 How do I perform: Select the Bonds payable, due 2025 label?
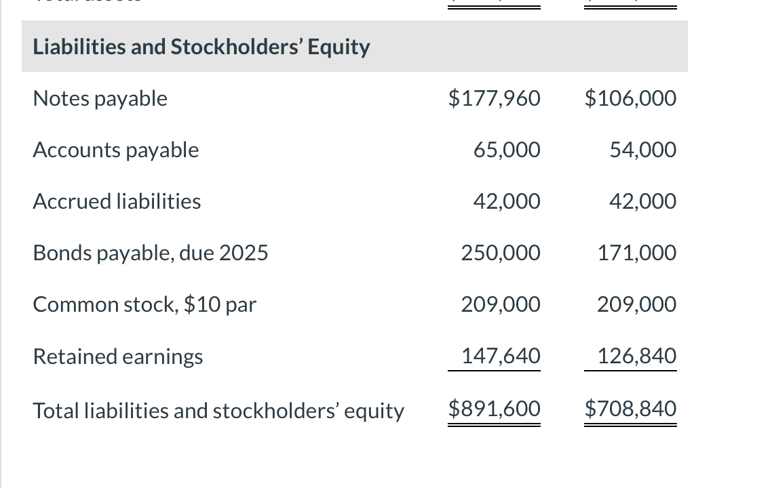click(151, 253)
